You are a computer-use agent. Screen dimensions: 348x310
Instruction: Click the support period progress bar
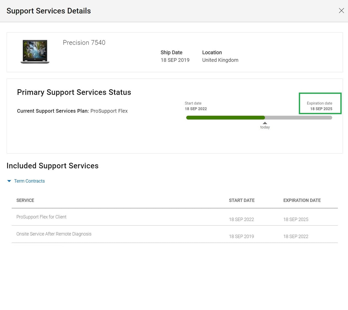tap(259, 118)
